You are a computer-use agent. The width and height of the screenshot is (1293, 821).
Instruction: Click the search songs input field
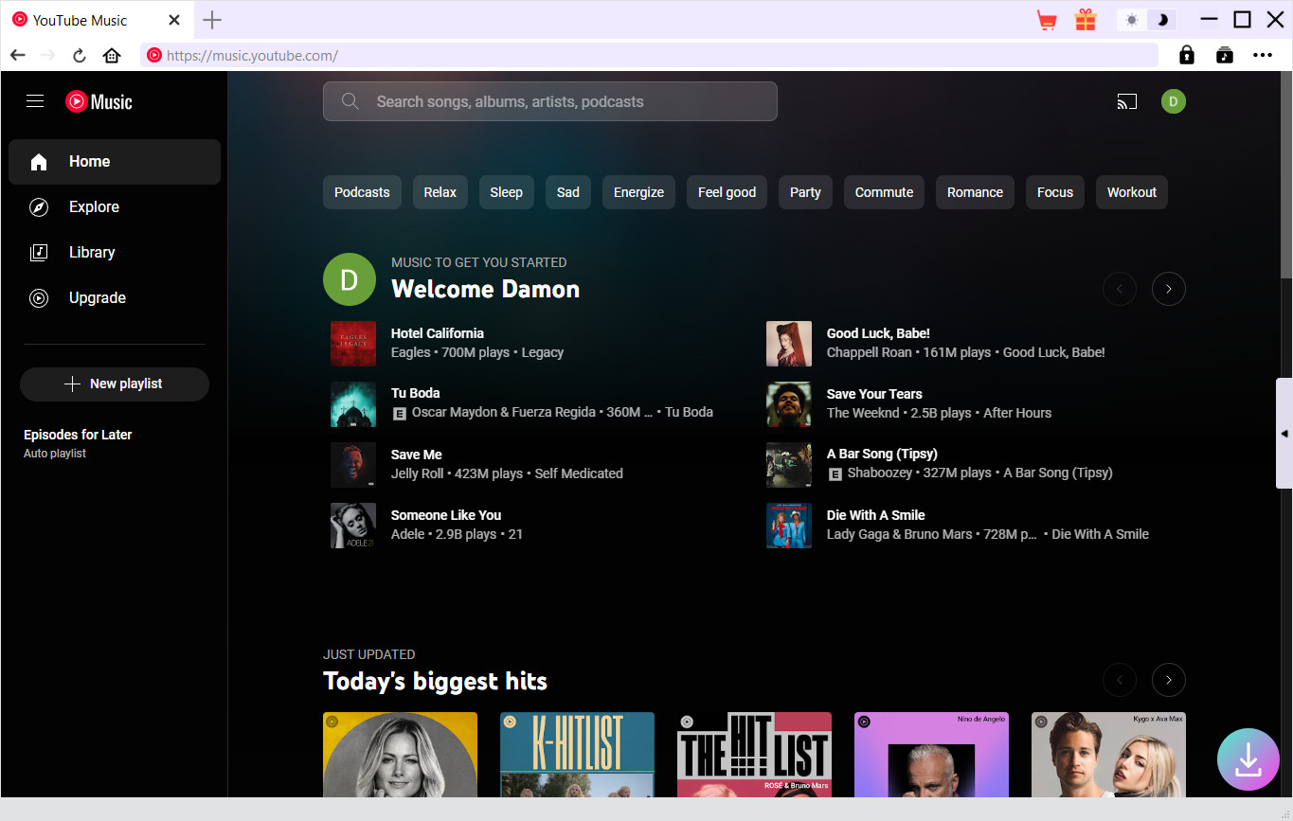pos(549,101)
